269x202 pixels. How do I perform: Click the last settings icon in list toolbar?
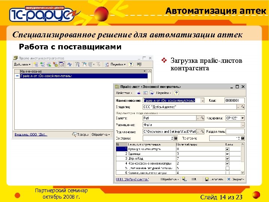point(139,64)
